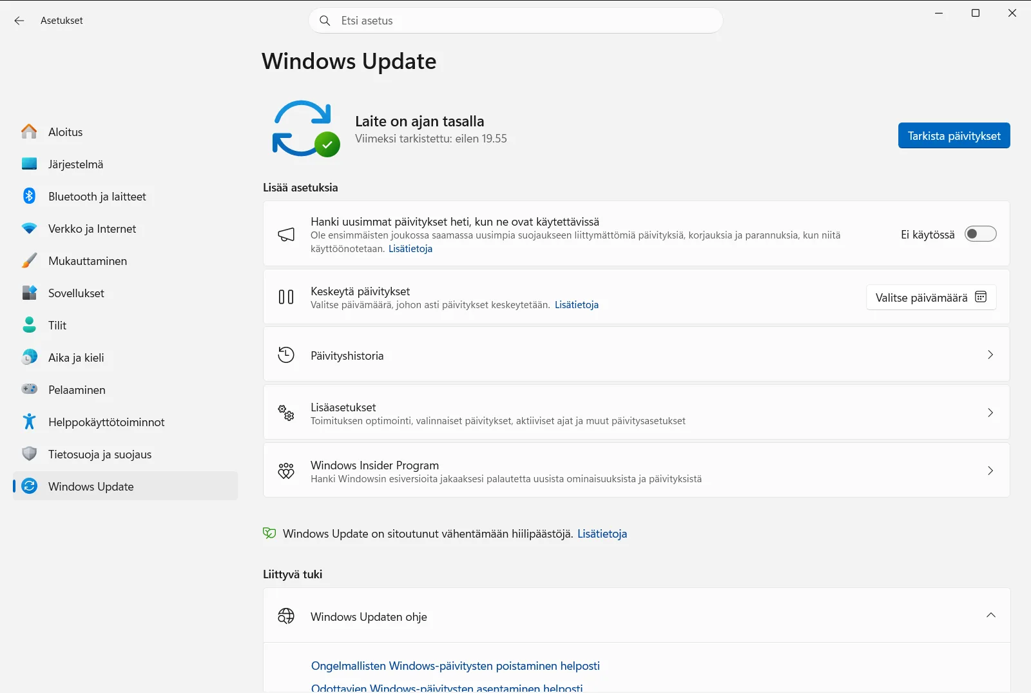The height and width of the screenshot is (693, 1031).
Task: Click the Verkko ja Internet wifi icon
Action: tap(29, 228)
